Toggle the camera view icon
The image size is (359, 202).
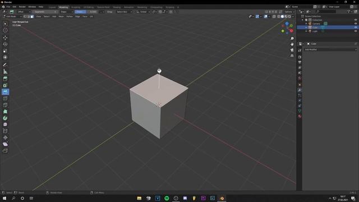click(292, 50)
